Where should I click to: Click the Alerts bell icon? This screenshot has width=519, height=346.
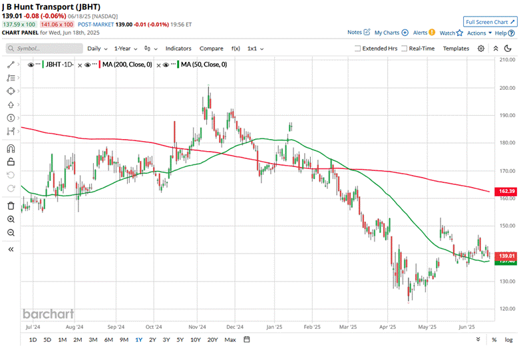[432, 32]
